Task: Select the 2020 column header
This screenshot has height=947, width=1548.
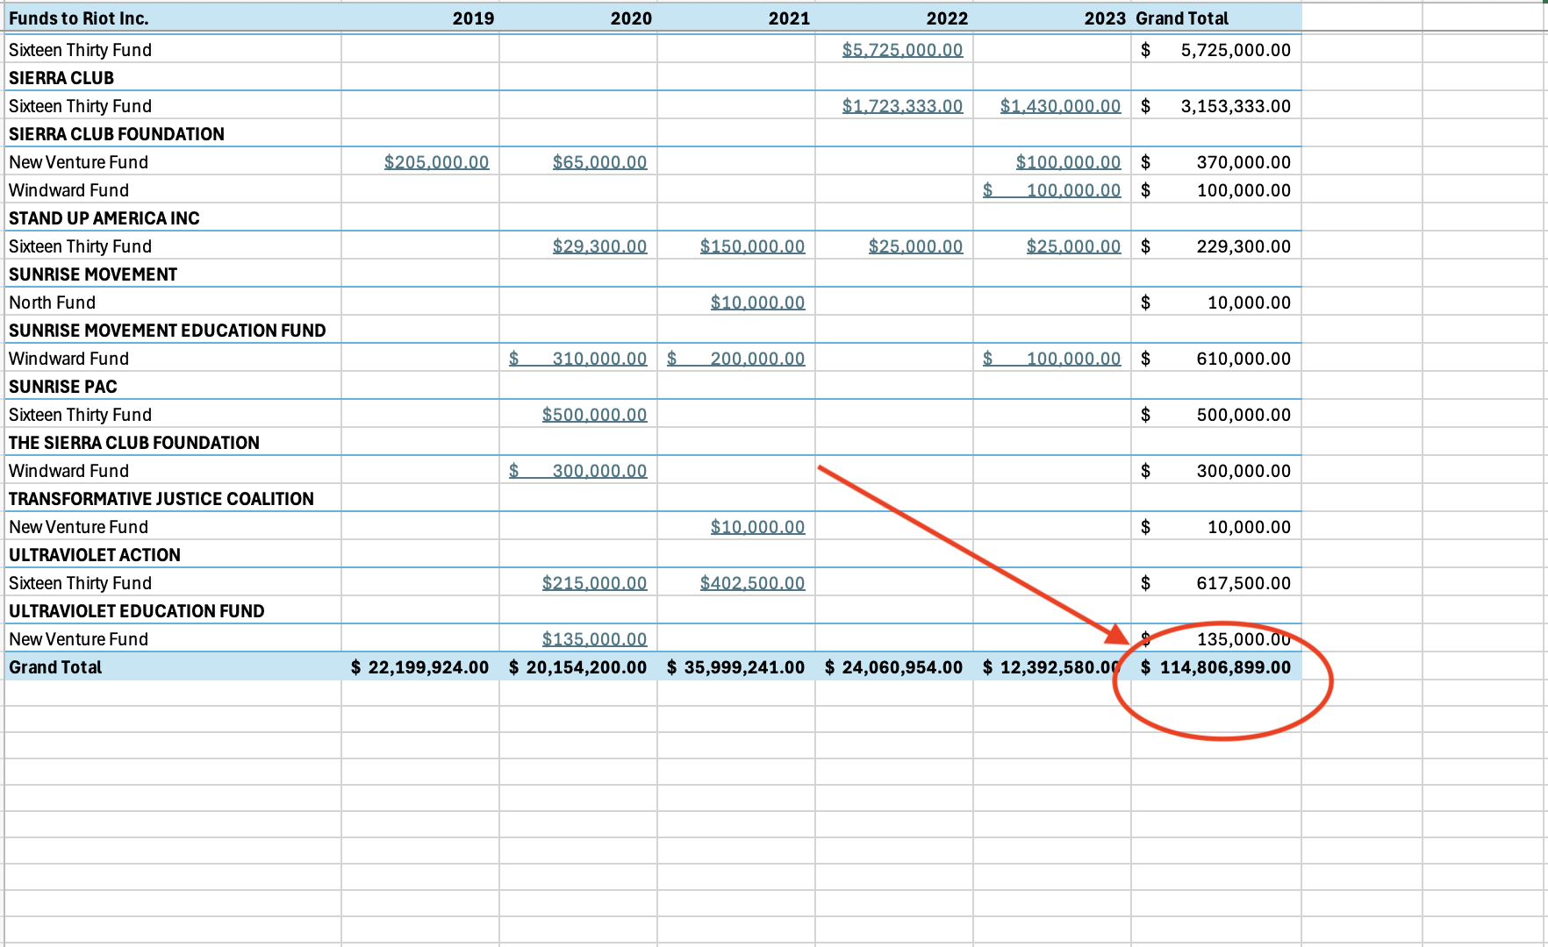Action: coord(578,18)
